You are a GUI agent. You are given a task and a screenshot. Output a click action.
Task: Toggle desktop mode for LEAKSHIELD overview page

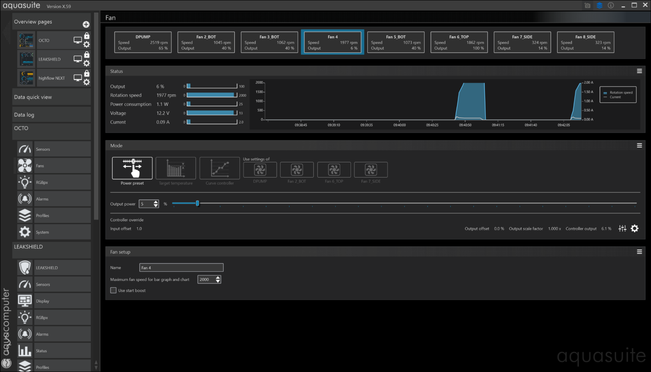tap(78, 59)
